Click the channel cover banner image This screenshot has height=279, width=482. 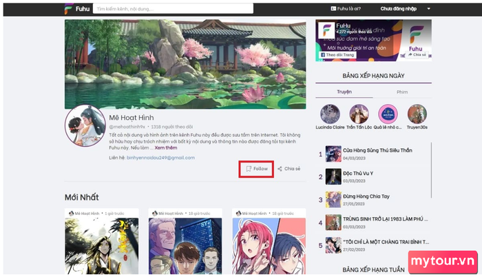185,64
